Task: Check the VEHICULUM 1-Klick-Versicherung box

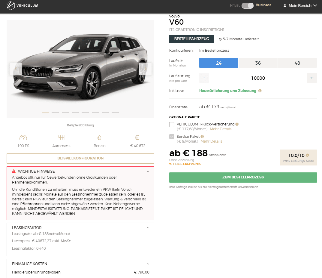Action: tap(172, 124)
